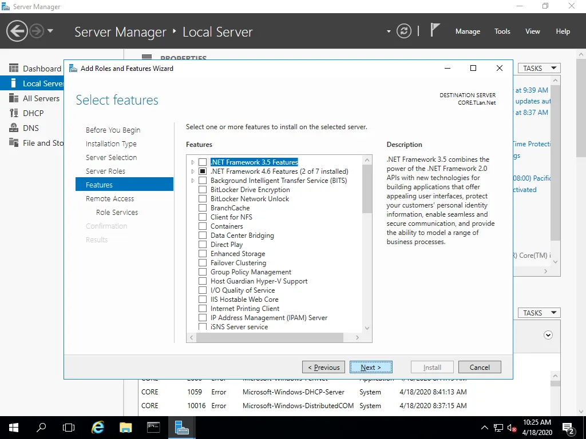Select the Microsoft-Windows-DistributedCOM event row
Image resolution: width=586 pixels, height=439 pixels.
[x=304, y=405]
